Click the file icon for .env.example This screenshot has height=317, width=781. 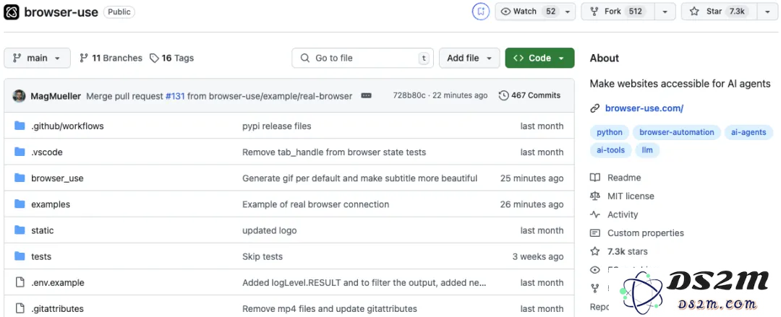[x=20, y=282]
